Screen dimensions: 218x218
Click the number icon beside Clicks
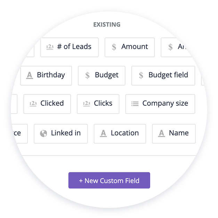[x=87, y=104]
